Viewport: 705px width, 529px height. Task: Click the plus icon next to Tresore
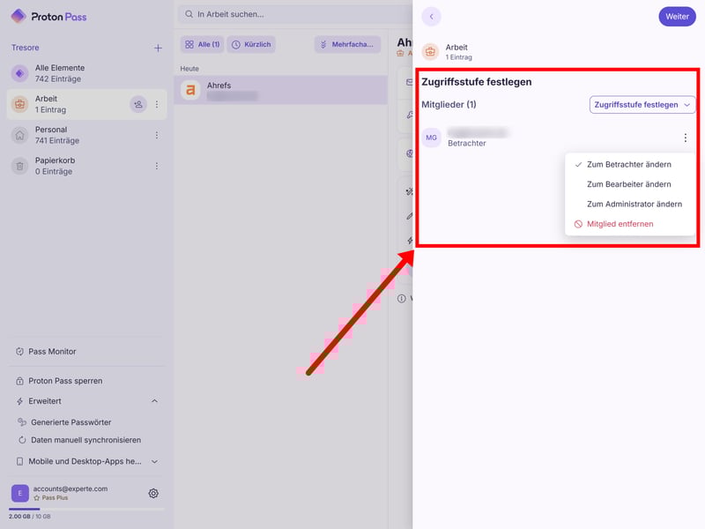(x=158, y=48)
